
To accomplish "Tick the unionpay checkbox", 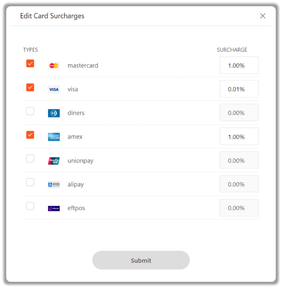I will (x=30, y=158).
